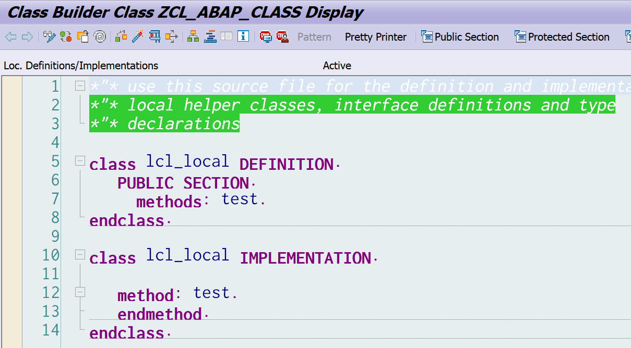Click PUBLIC SECTION text on line 6

(x=184, y=183)
